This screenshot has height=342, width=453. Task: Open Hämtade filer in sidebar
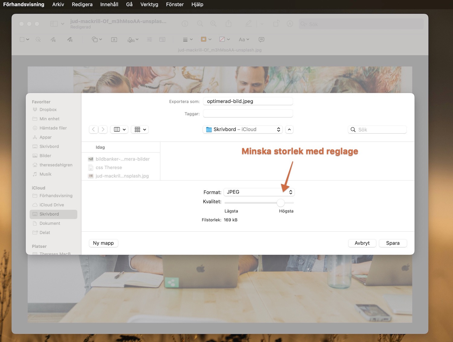[x=53, y=128]
